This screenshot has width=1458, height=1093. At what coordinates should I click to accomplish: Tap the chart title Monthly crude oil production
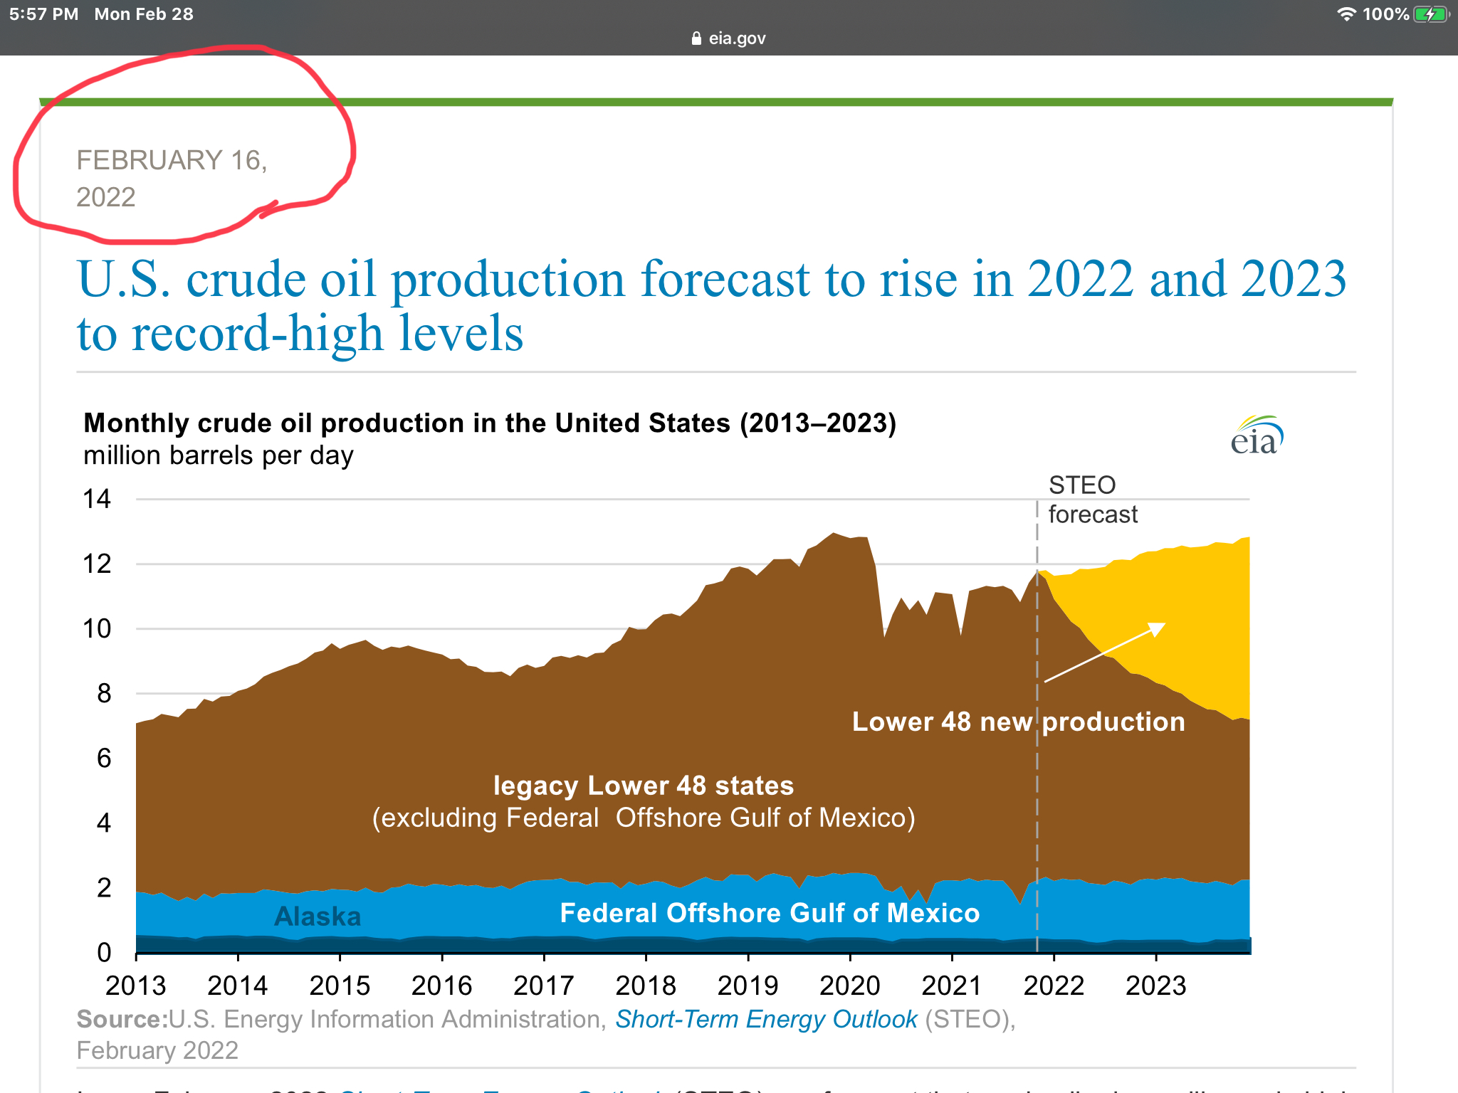(490, 423)
